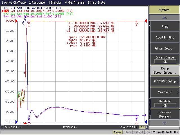Click the -50.00 y-axis label
180x135 pixels.
click(10, 71)
